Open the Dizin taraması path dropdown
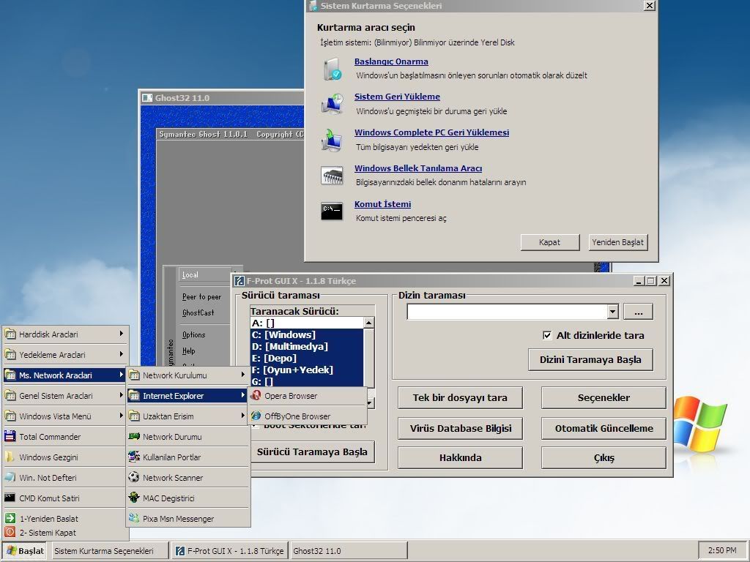The image size is (750, 562). (x=613, y=312)
